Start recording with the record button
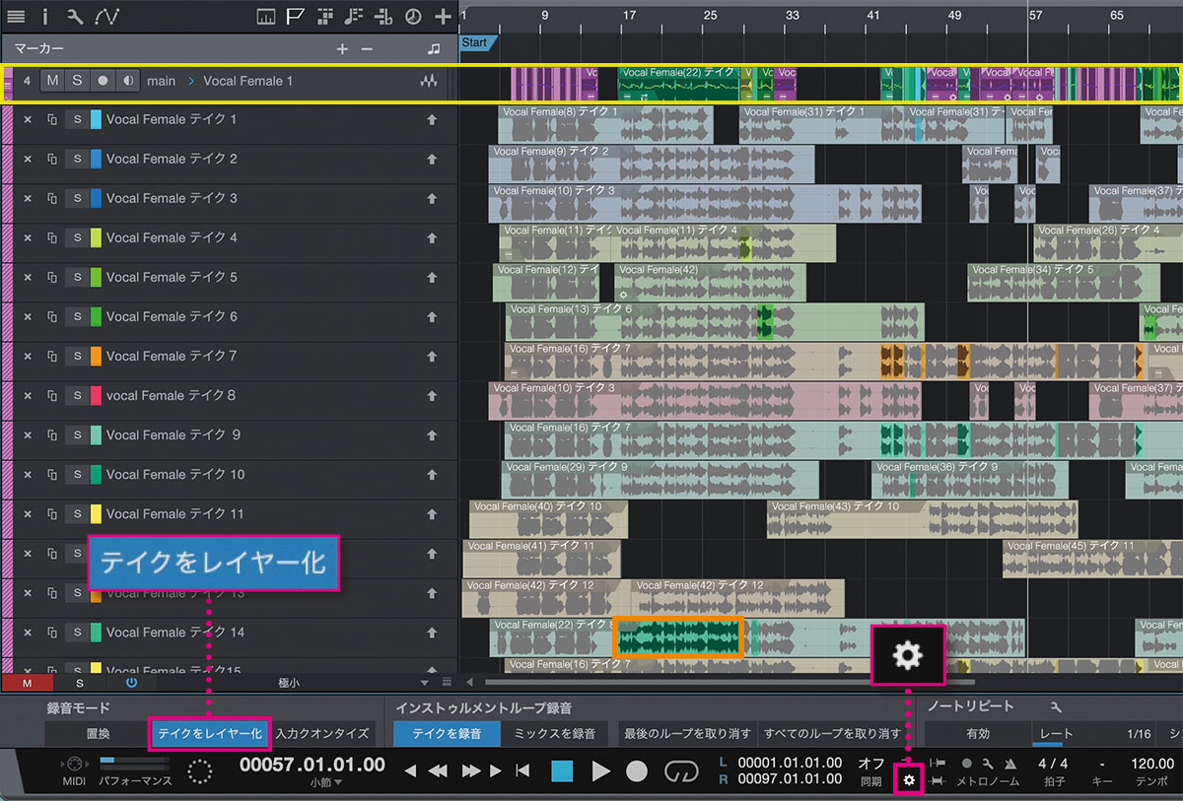The image size is (1183, 801). [x=638, y=771]
